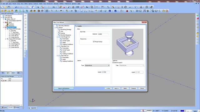The width and height of the screenshot is (200, 112).
Task: Click the circle drawing tool icon
Action: point(73,7)
